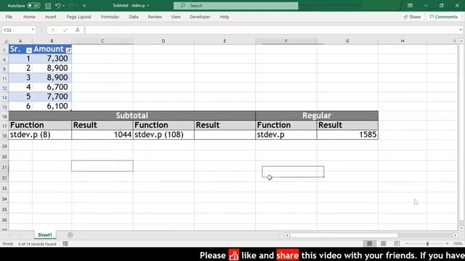Click the Subtotal header cell
Viewport: 465px width, 261px height.
[132, 115]
